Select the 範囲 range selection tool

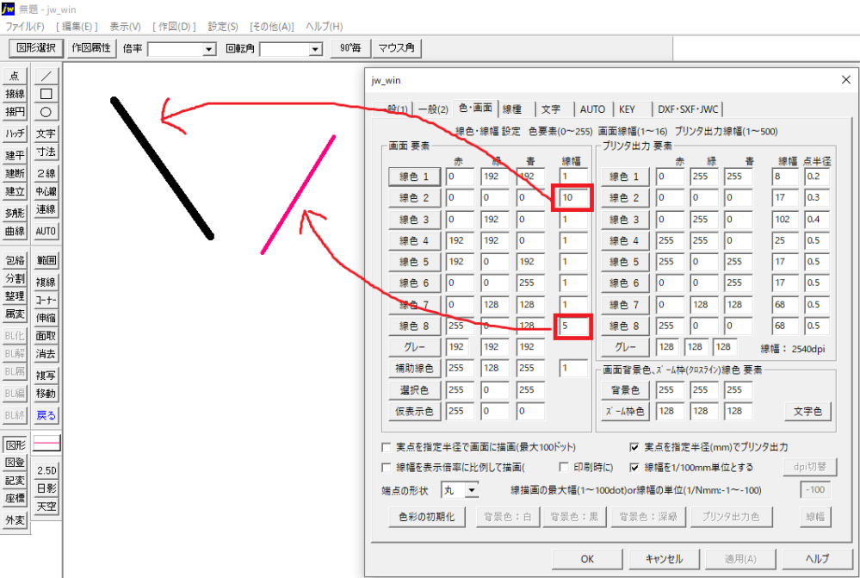pyautogui.click(x=46, y=260)
